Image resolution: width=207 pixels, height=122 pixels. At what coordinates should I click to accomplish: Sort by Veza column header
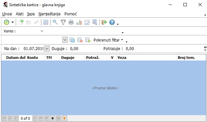click(x=146, y=58)
